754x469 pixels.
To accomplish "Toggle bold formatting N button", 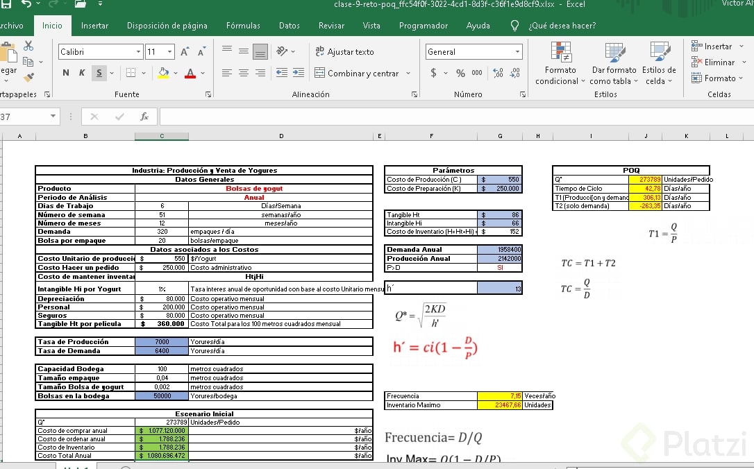I will coord(66,73).
